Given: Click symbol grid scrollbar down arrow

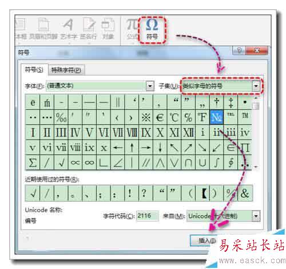Looking at the screenshot, I should tap(256, 167).
